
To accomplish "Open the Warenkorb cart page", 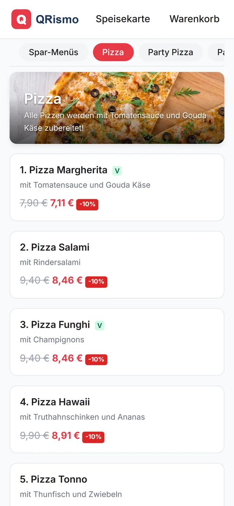I will (x=195, y=19).
